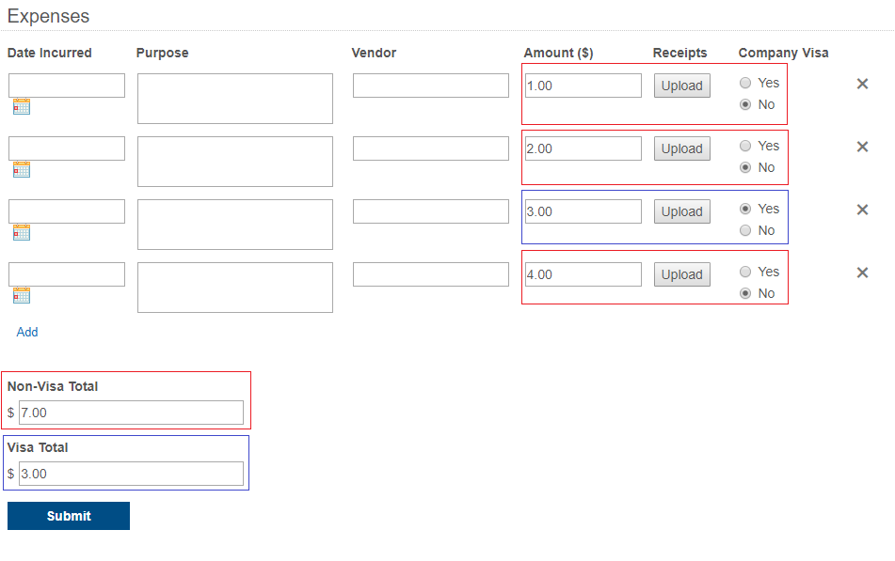Delete the expense row with amount 2.00
895x561 pixels.
coord(862,147)
